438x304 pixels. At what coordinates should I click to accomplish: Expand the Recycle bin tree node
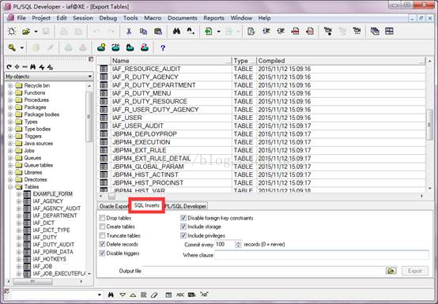10,85
